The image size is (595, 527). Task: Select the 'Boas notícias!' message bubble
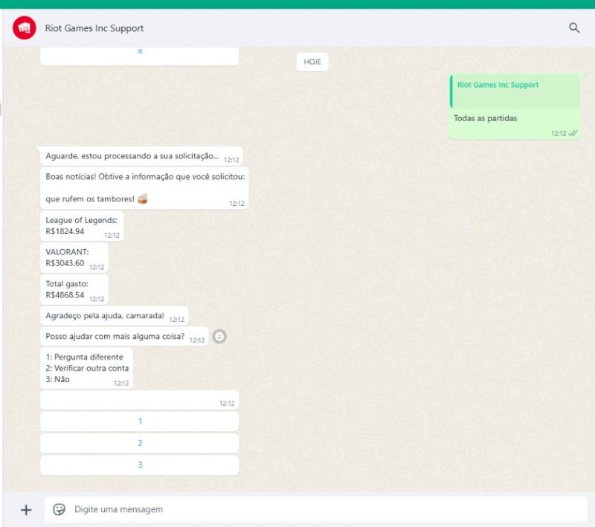tap(144, 188)
